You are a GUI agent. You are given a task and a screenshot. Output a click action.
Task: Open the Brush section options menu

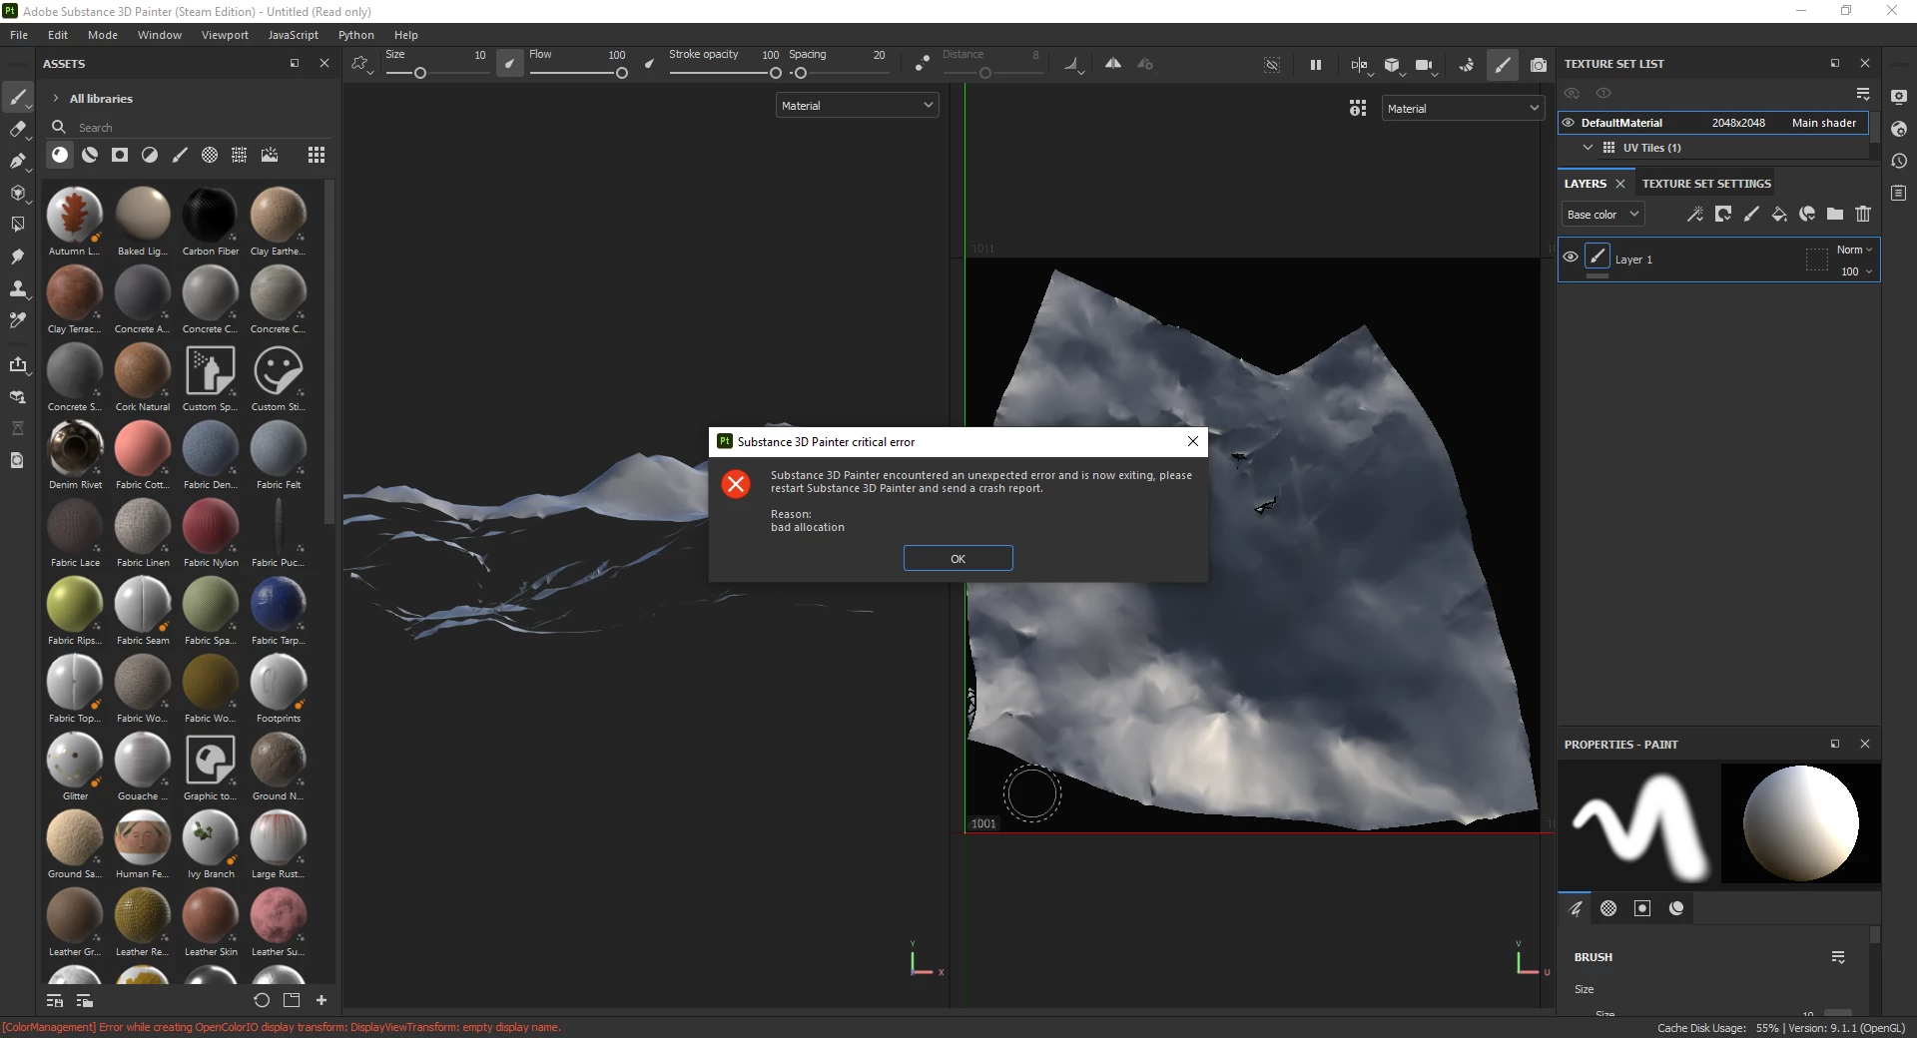pyautogui.click(x=1838, y=957)
